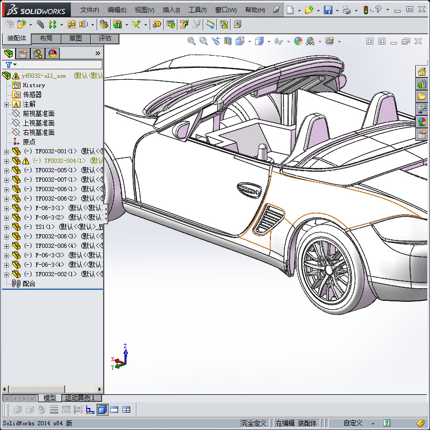Open the PropertyManager tab icon
The image size is (430, 430).
(x=23, y=53)
